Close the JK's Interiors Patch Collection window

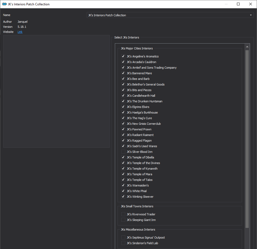pyautogui.click(x=251, y=4)
